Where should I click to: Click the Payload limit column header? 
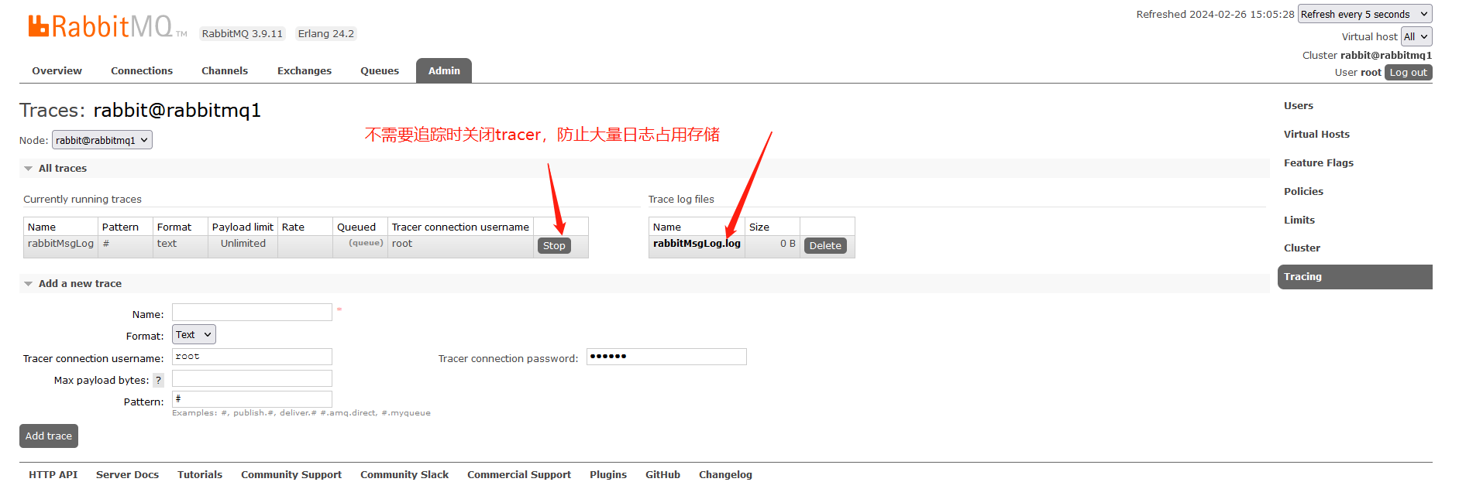click(x=243, y=227)
